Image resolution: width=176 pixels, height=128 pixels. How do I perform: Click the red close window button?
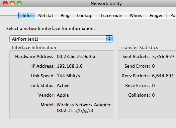[5, 3]
